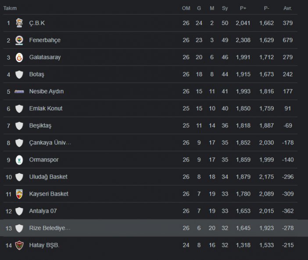Click the P+ column header

tap(243, 8)
